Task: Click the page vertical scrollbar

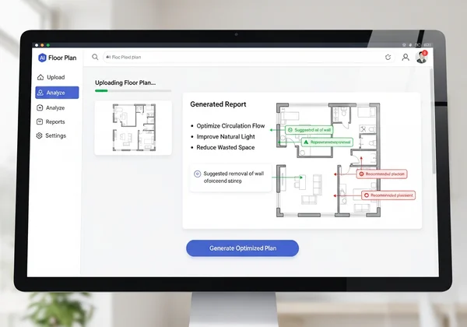Action: [x=433, y=121]
